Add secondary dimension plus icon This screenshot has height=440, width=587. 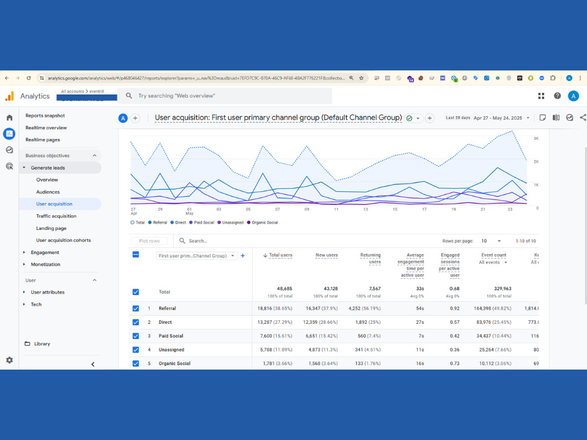(x=242, y=256)
